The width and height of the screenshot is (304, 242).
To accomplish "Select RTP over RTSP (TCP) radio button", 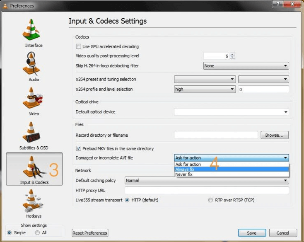I will (210, 200).
